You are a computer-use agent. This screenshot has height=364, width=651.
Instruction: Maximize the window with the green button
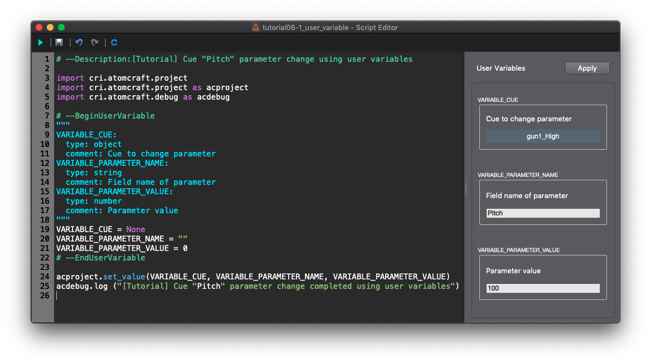(x=61, y=27)
